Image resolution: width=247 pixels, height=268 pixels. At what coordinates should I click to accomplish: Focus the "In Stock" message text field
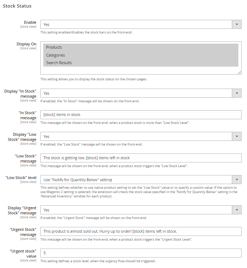tap(141, 115)
